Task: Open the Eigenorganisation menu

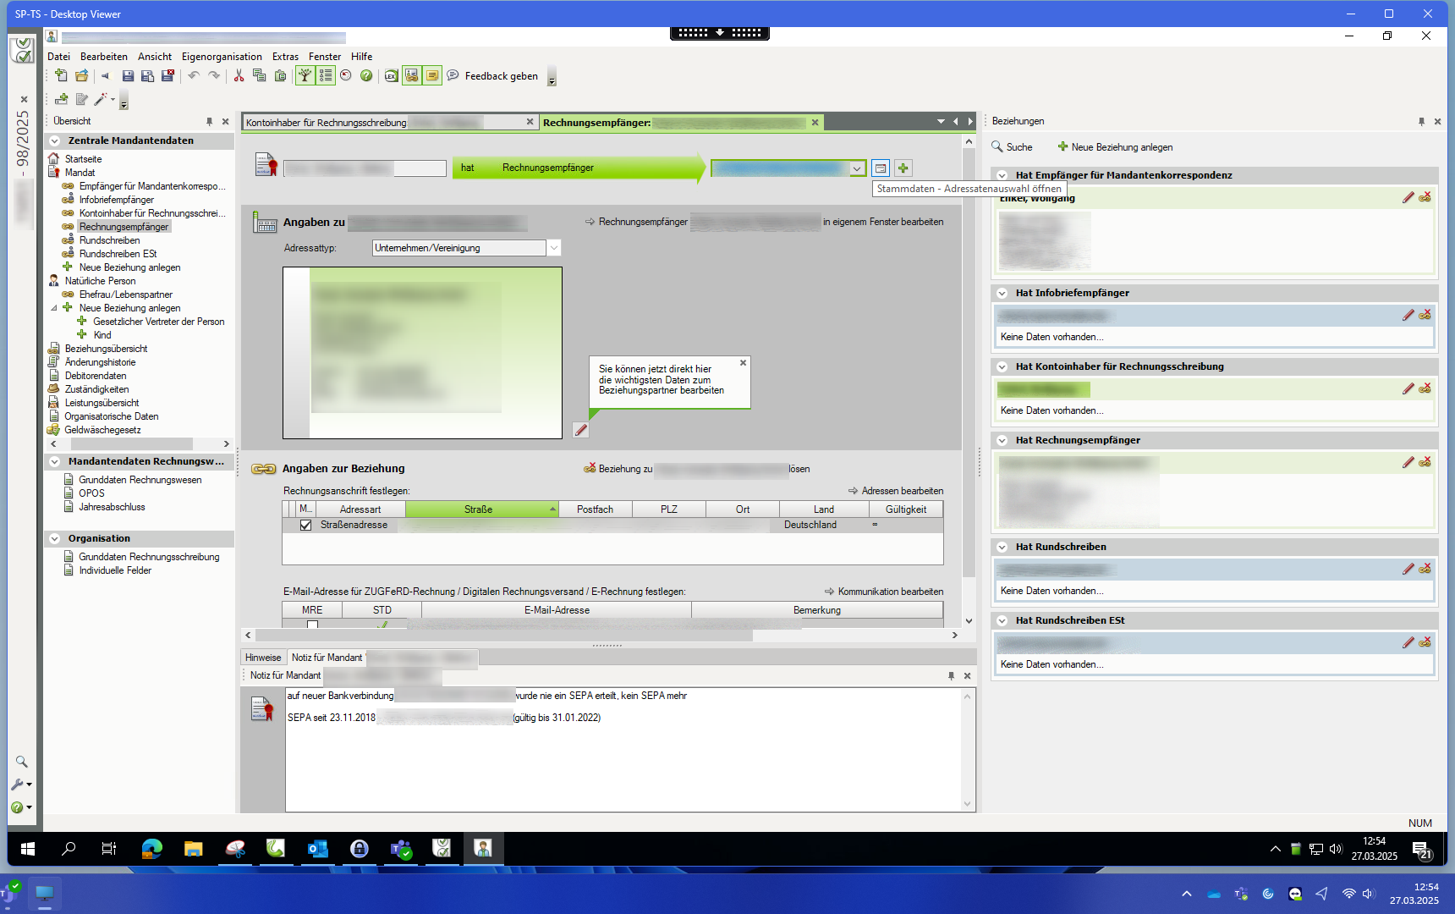Action: point(222,57)
